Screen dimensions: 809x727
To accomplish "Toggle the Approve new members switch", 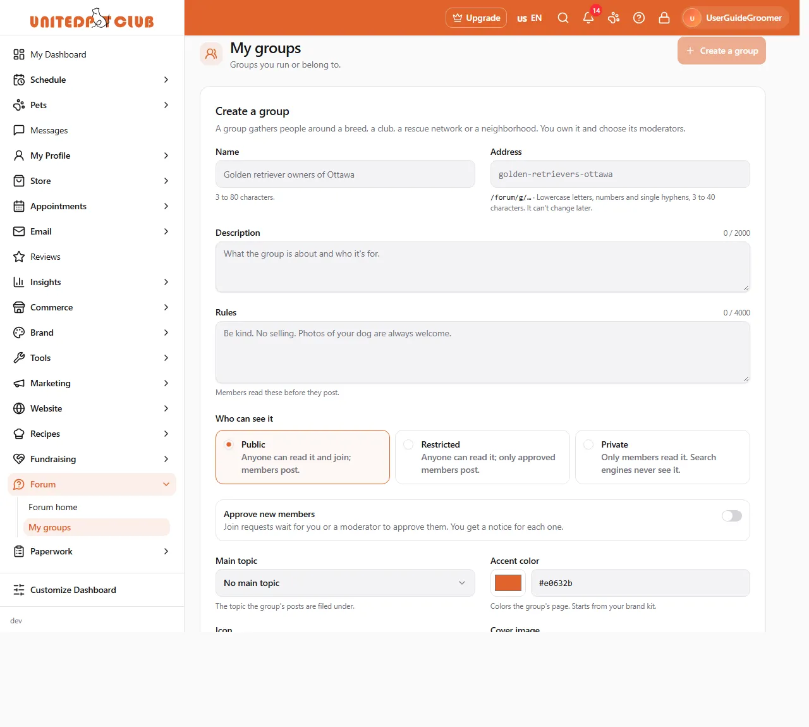I will coord(732,516).
